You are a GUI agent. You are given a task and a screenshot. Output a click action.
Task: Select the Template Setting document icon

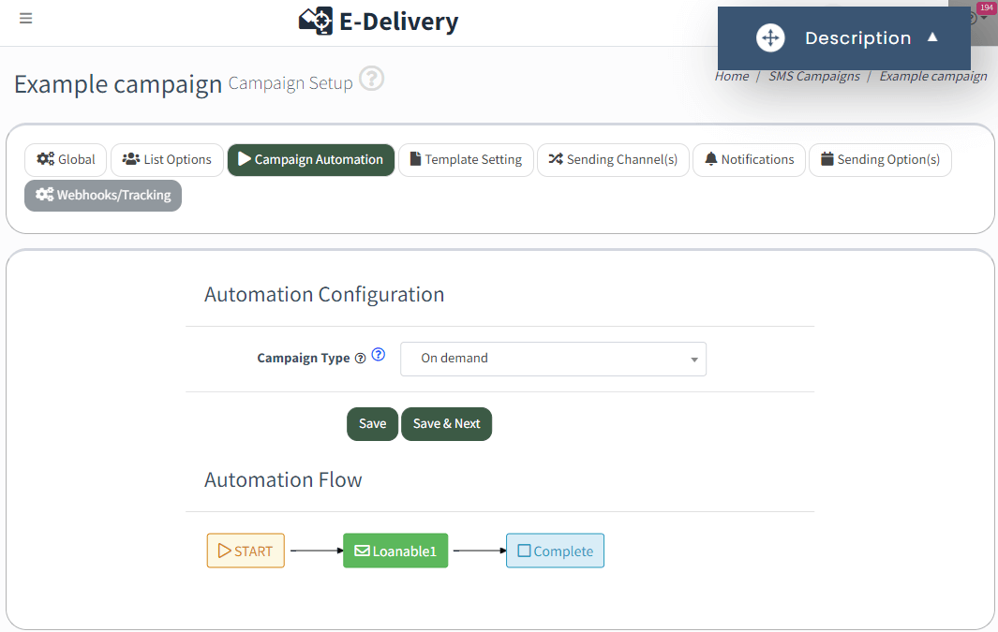(415, 159)
